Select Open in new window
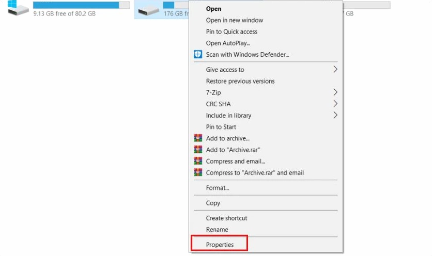This screenshot has width=432, height=256. click(234, 20)
